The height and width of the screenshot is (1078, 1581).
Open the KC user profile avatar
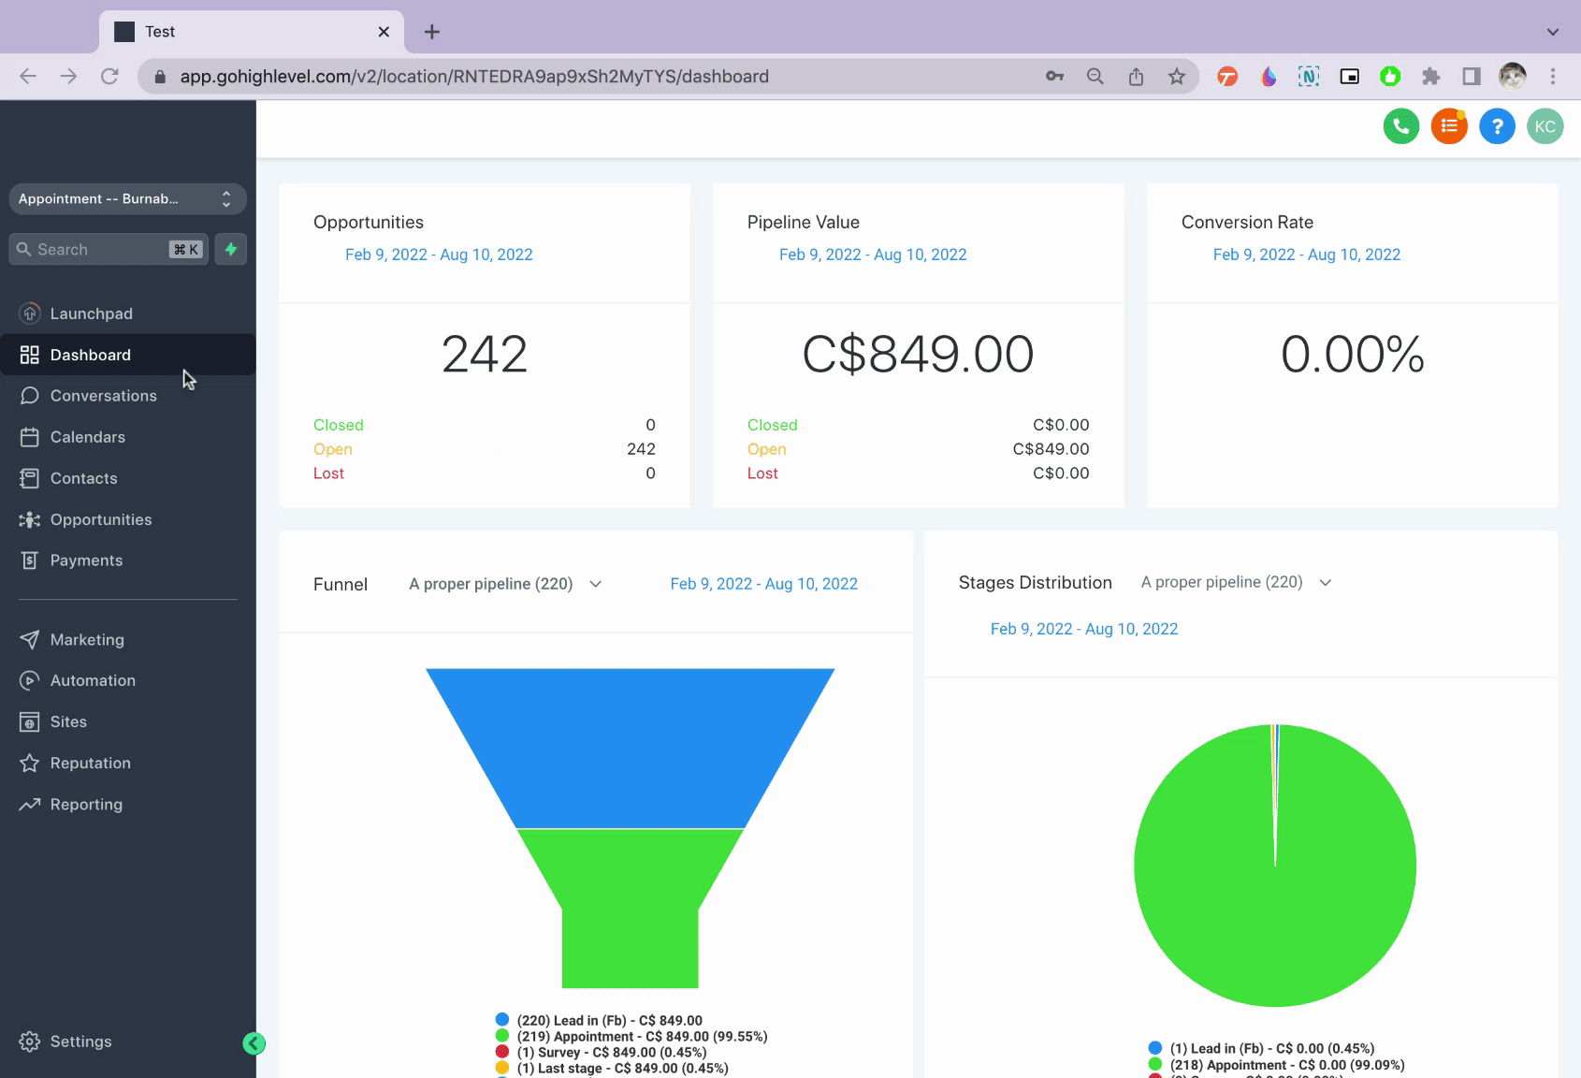1545,126
